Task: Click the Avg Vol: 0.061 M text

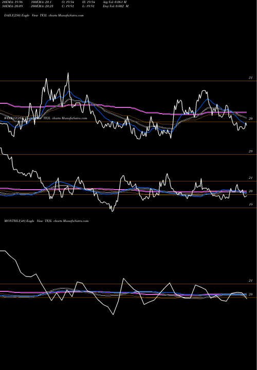Action: 115,2
